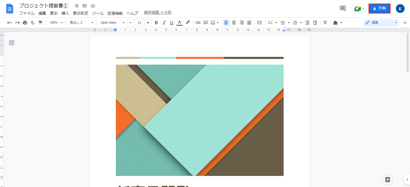The width and height of the screenshot is (410, 187).
Task: Open the 表示形式 menu
Action: (80, 13)
